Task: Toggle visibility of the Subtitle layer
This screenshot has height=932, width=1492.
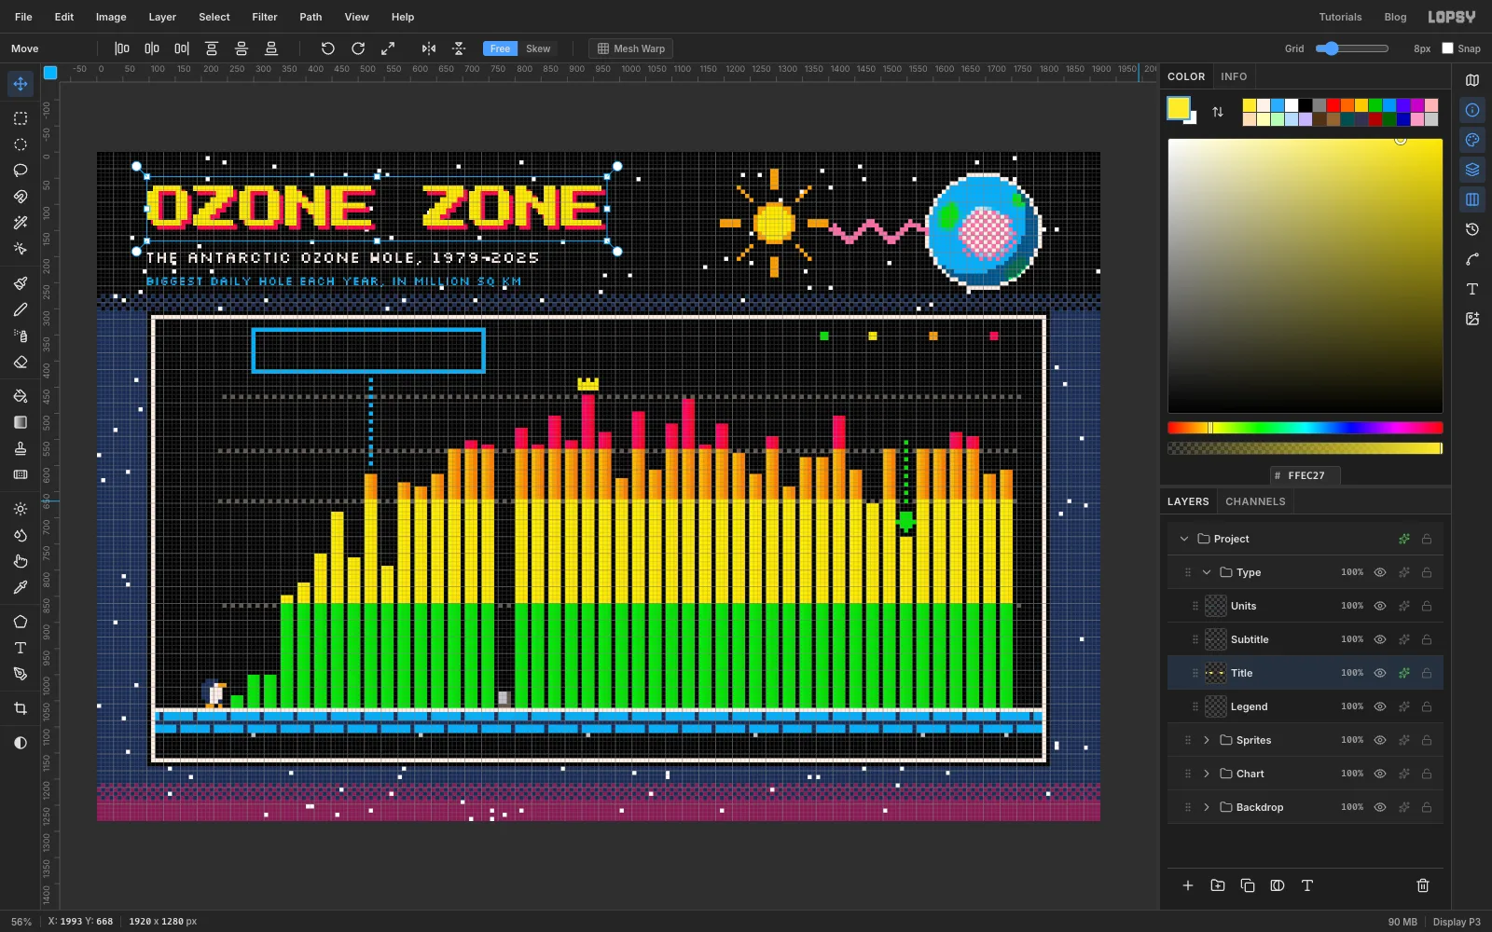Action: 1380,639
